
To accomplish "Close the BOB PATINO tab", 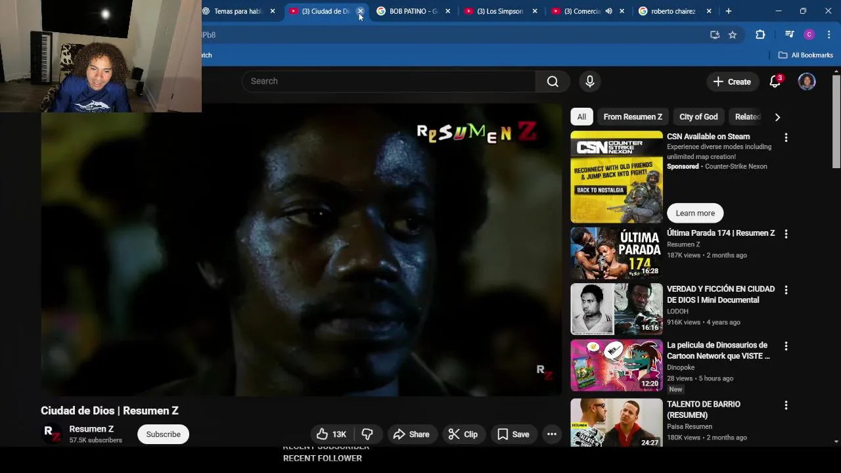I will point(448,11).
